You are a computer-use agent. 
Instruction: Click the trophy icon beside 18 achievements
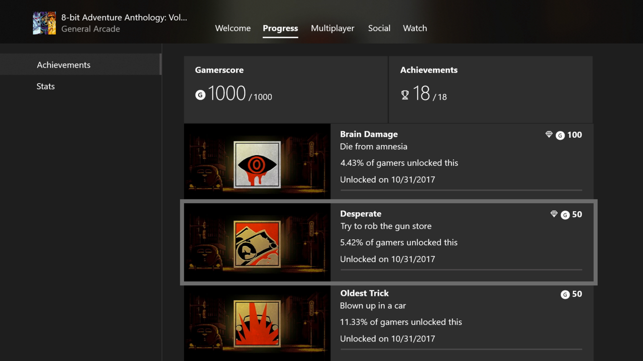pos(405,95)
